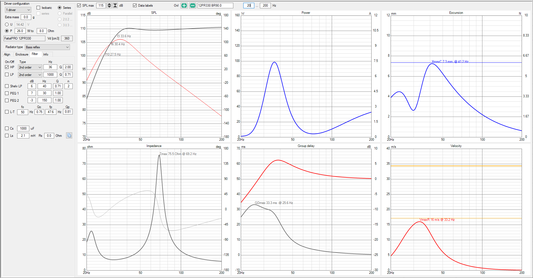Image resolution: width=533 pixels, height=278 pixels.
Task: Click the LP Q field showing 0.71
Action: point(68,75)
